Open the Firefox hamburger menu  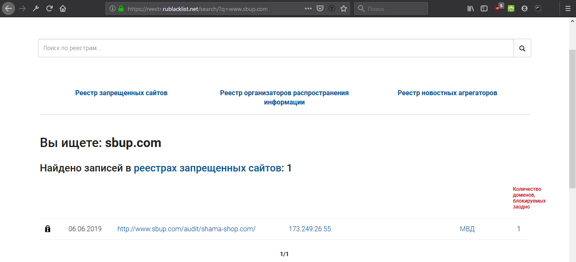568,8
